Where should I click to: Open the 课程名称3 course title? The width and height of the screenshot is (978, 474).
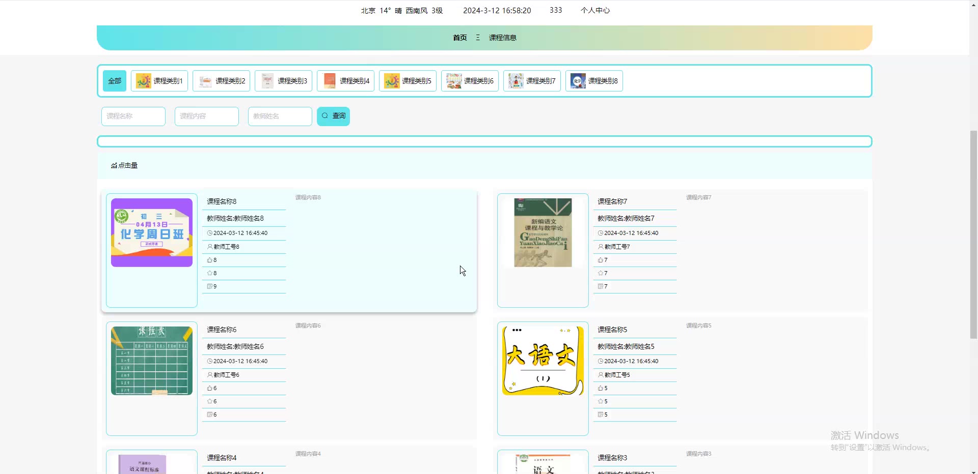612,458
